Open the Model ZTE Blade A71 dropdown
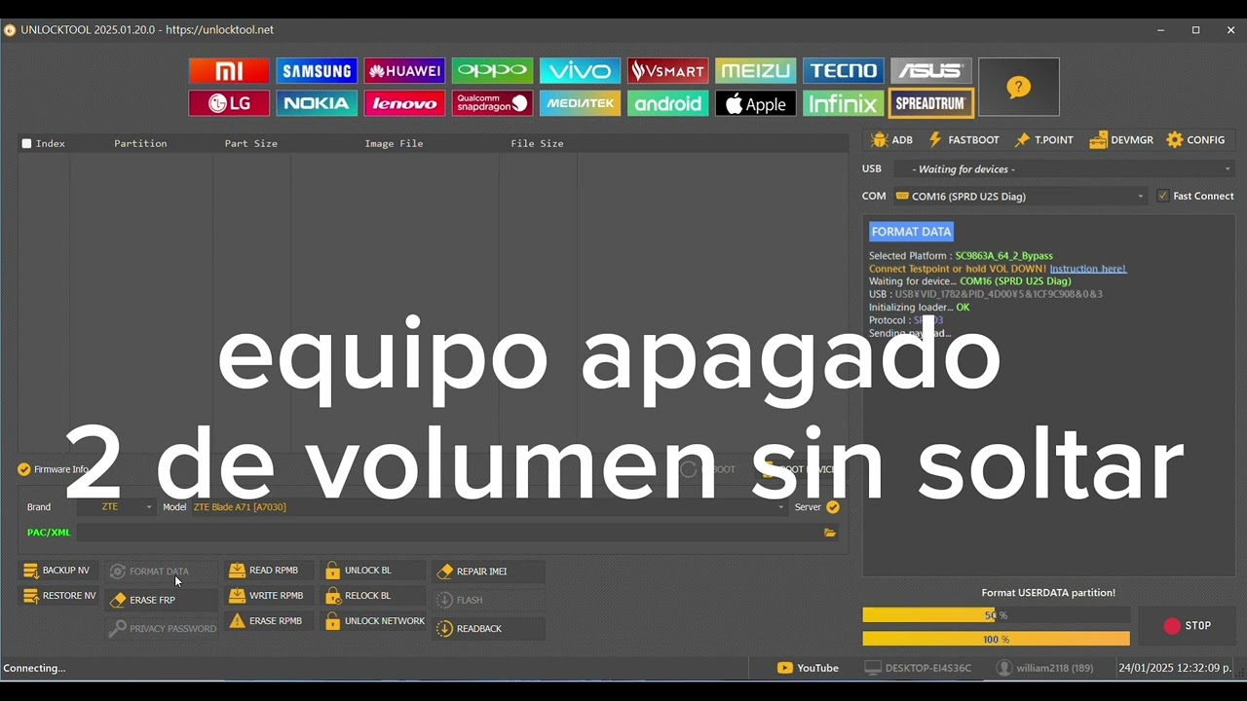 488,507
